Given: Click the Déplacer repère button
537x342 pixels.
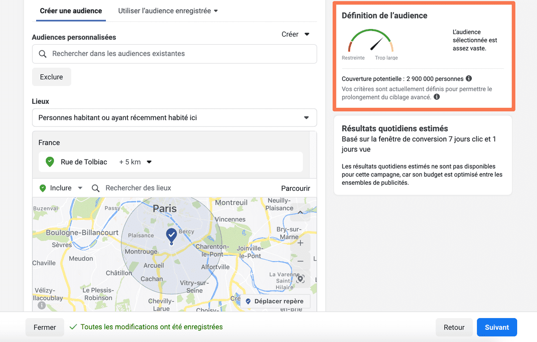Looking at the screenshot, I should point(274,301).
